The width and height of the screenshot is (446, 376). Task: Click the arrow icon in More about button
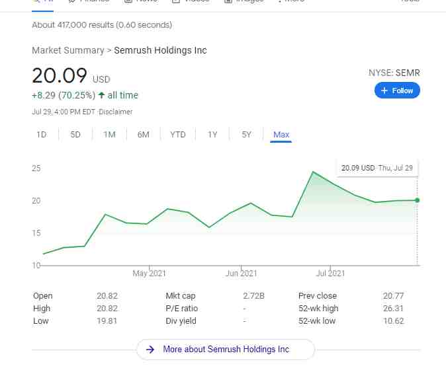tap(150, 350)
